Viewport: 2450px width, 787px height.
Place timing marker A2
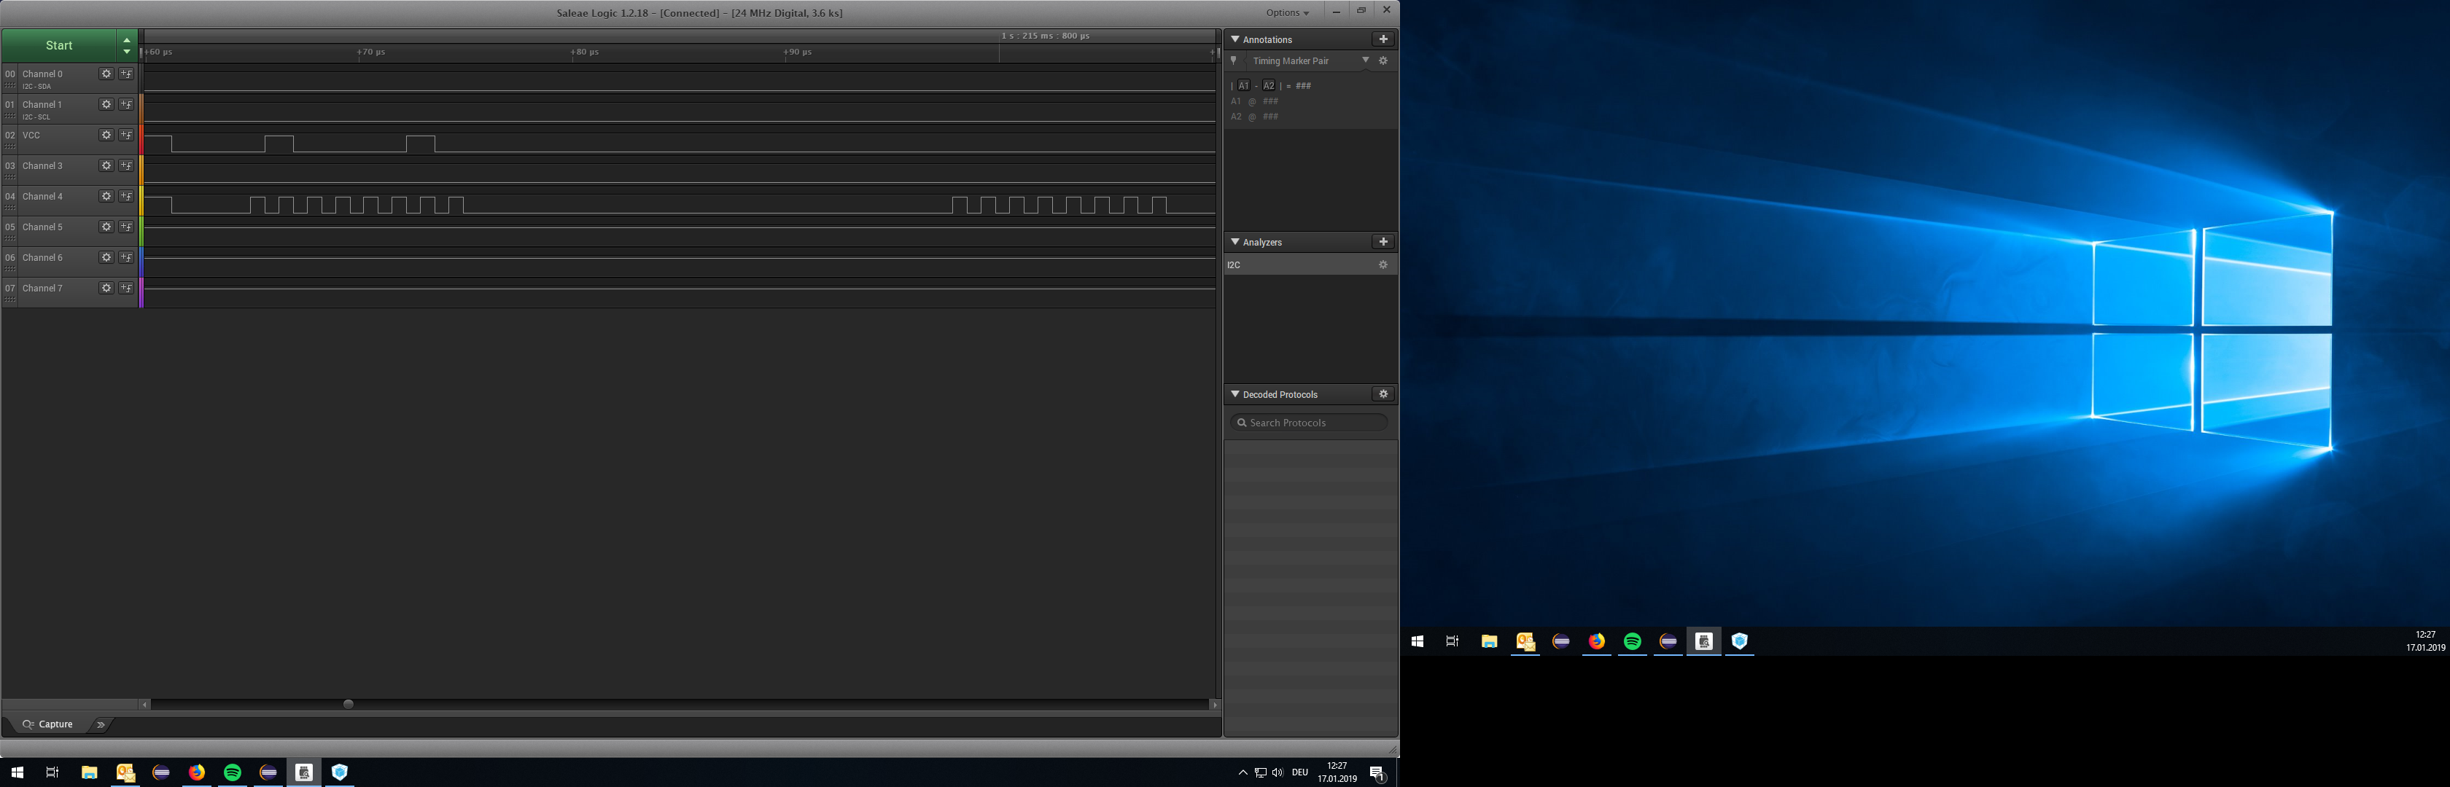(1269, 85)
